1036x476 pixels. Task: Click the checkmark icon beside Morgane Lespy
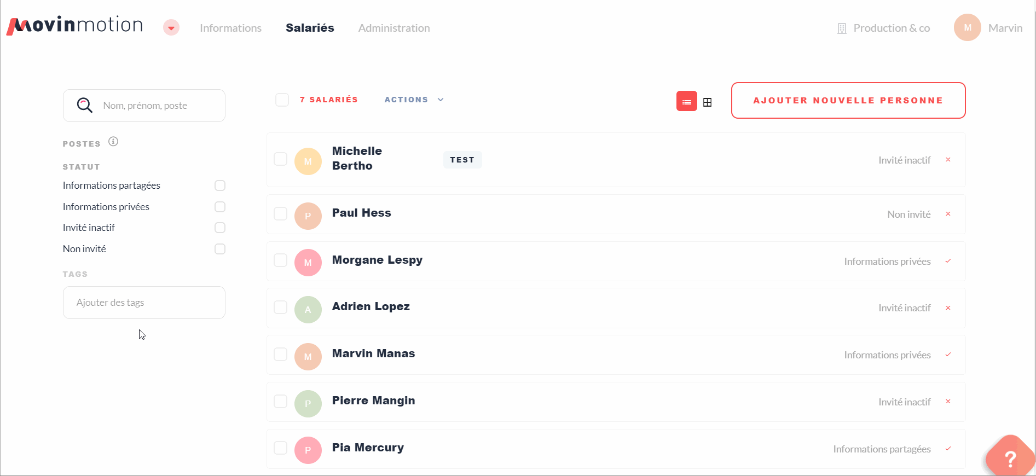click(x=948, y=261)
